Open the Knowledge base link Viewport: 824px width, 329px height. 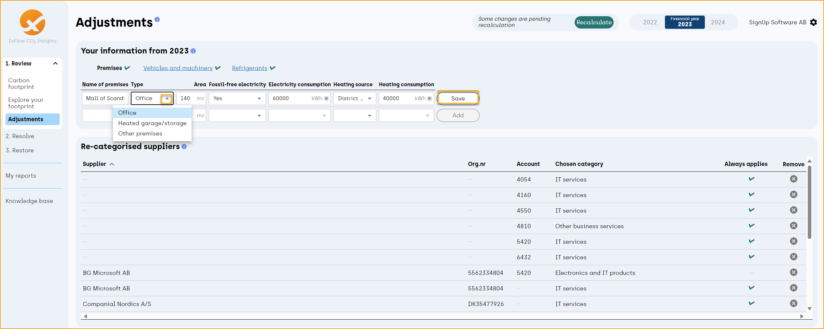29,201
